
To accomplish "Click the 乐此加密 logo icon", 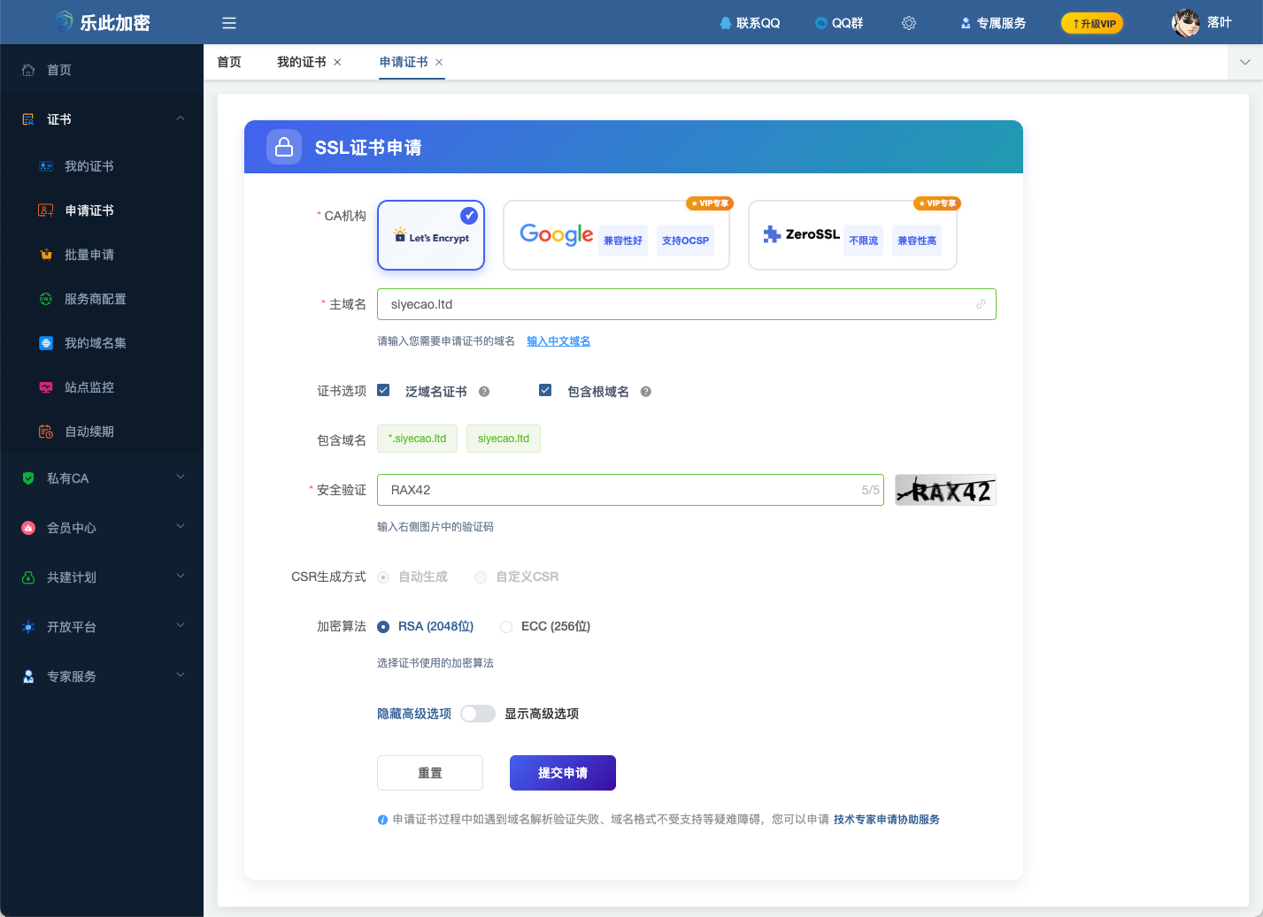I will (x=65, y=22).
